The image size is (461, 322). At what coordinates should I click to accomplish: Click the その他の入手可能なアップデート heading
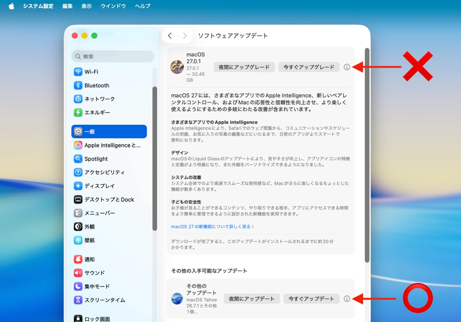209,271
